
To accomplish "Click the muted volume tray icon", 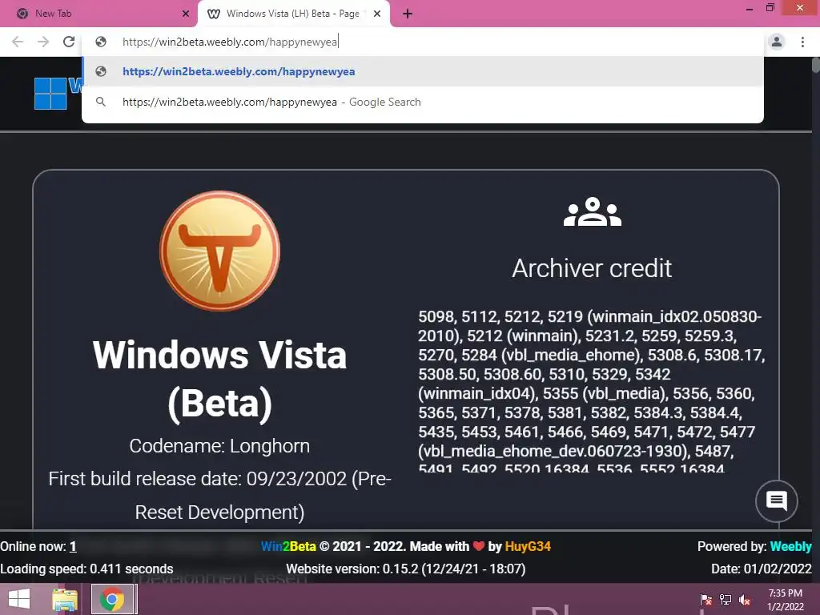I will (745, 599).
